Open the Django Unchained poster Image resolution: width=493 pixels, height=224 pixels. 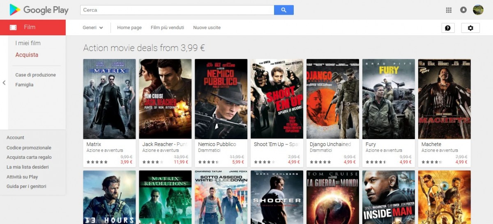click(333, 99)
